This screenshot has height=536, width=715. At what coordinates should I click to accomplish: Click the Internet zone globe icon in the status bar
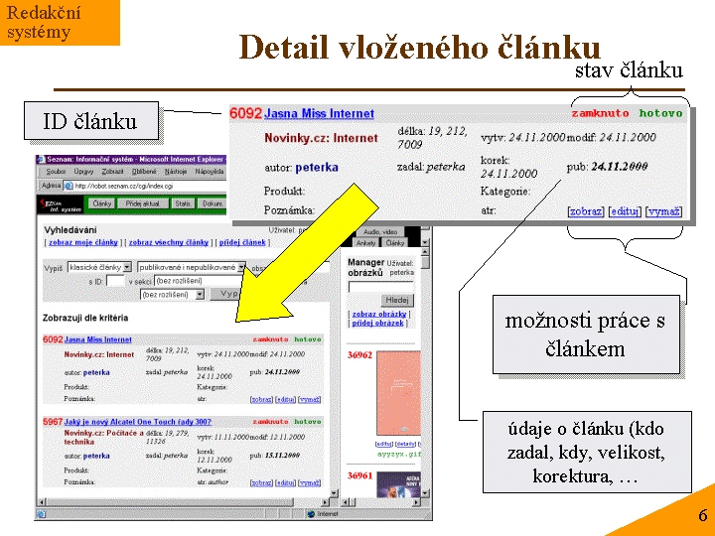pos(311,514)
